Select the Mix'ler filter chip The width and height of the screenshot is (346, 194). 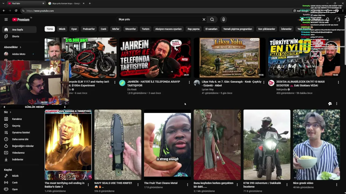pyautogui.click(x=116, y=29)
